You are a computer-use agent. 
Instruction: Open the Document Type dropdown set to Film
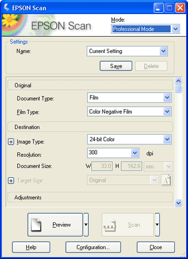point(129,98)
